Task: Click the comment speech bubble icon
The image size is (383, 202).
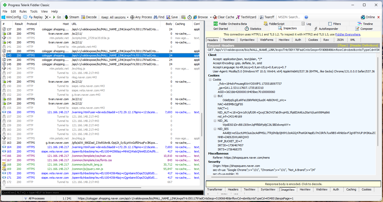Action: (25, 17)
